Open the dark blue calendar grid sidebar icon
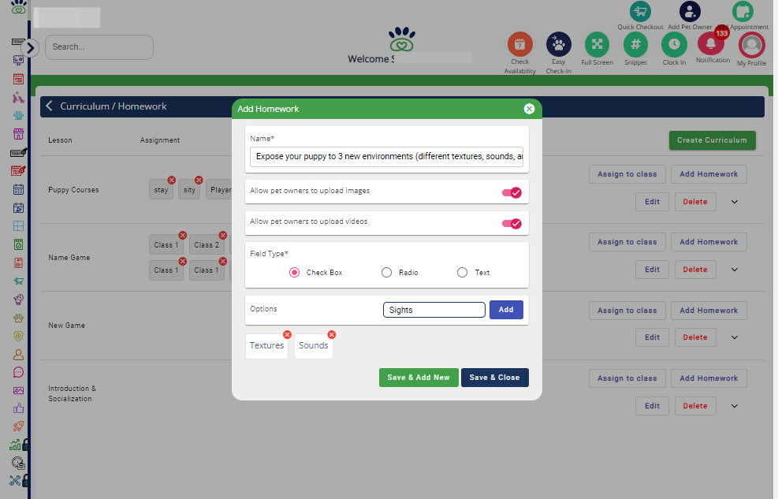Image resolution: width=778 pixels, height=499 pixels. tap(18, 189)
